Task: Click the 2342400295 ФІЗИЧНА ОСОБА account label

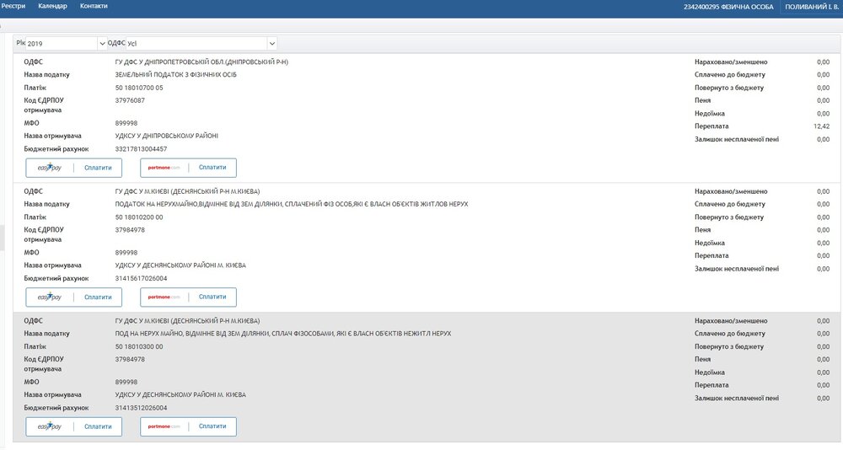Action: 728,7
